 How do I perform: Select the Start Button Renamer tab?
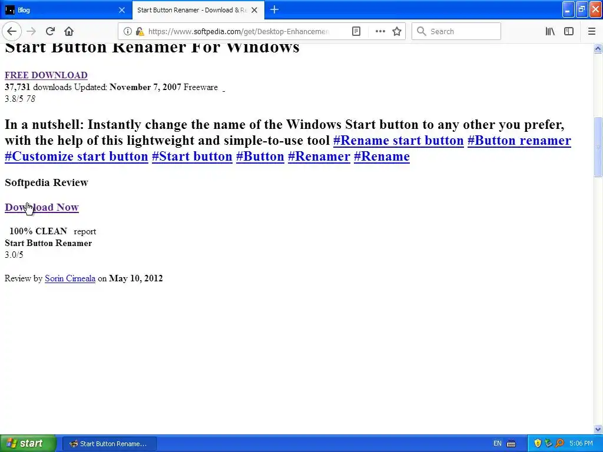tap(198, 10)
